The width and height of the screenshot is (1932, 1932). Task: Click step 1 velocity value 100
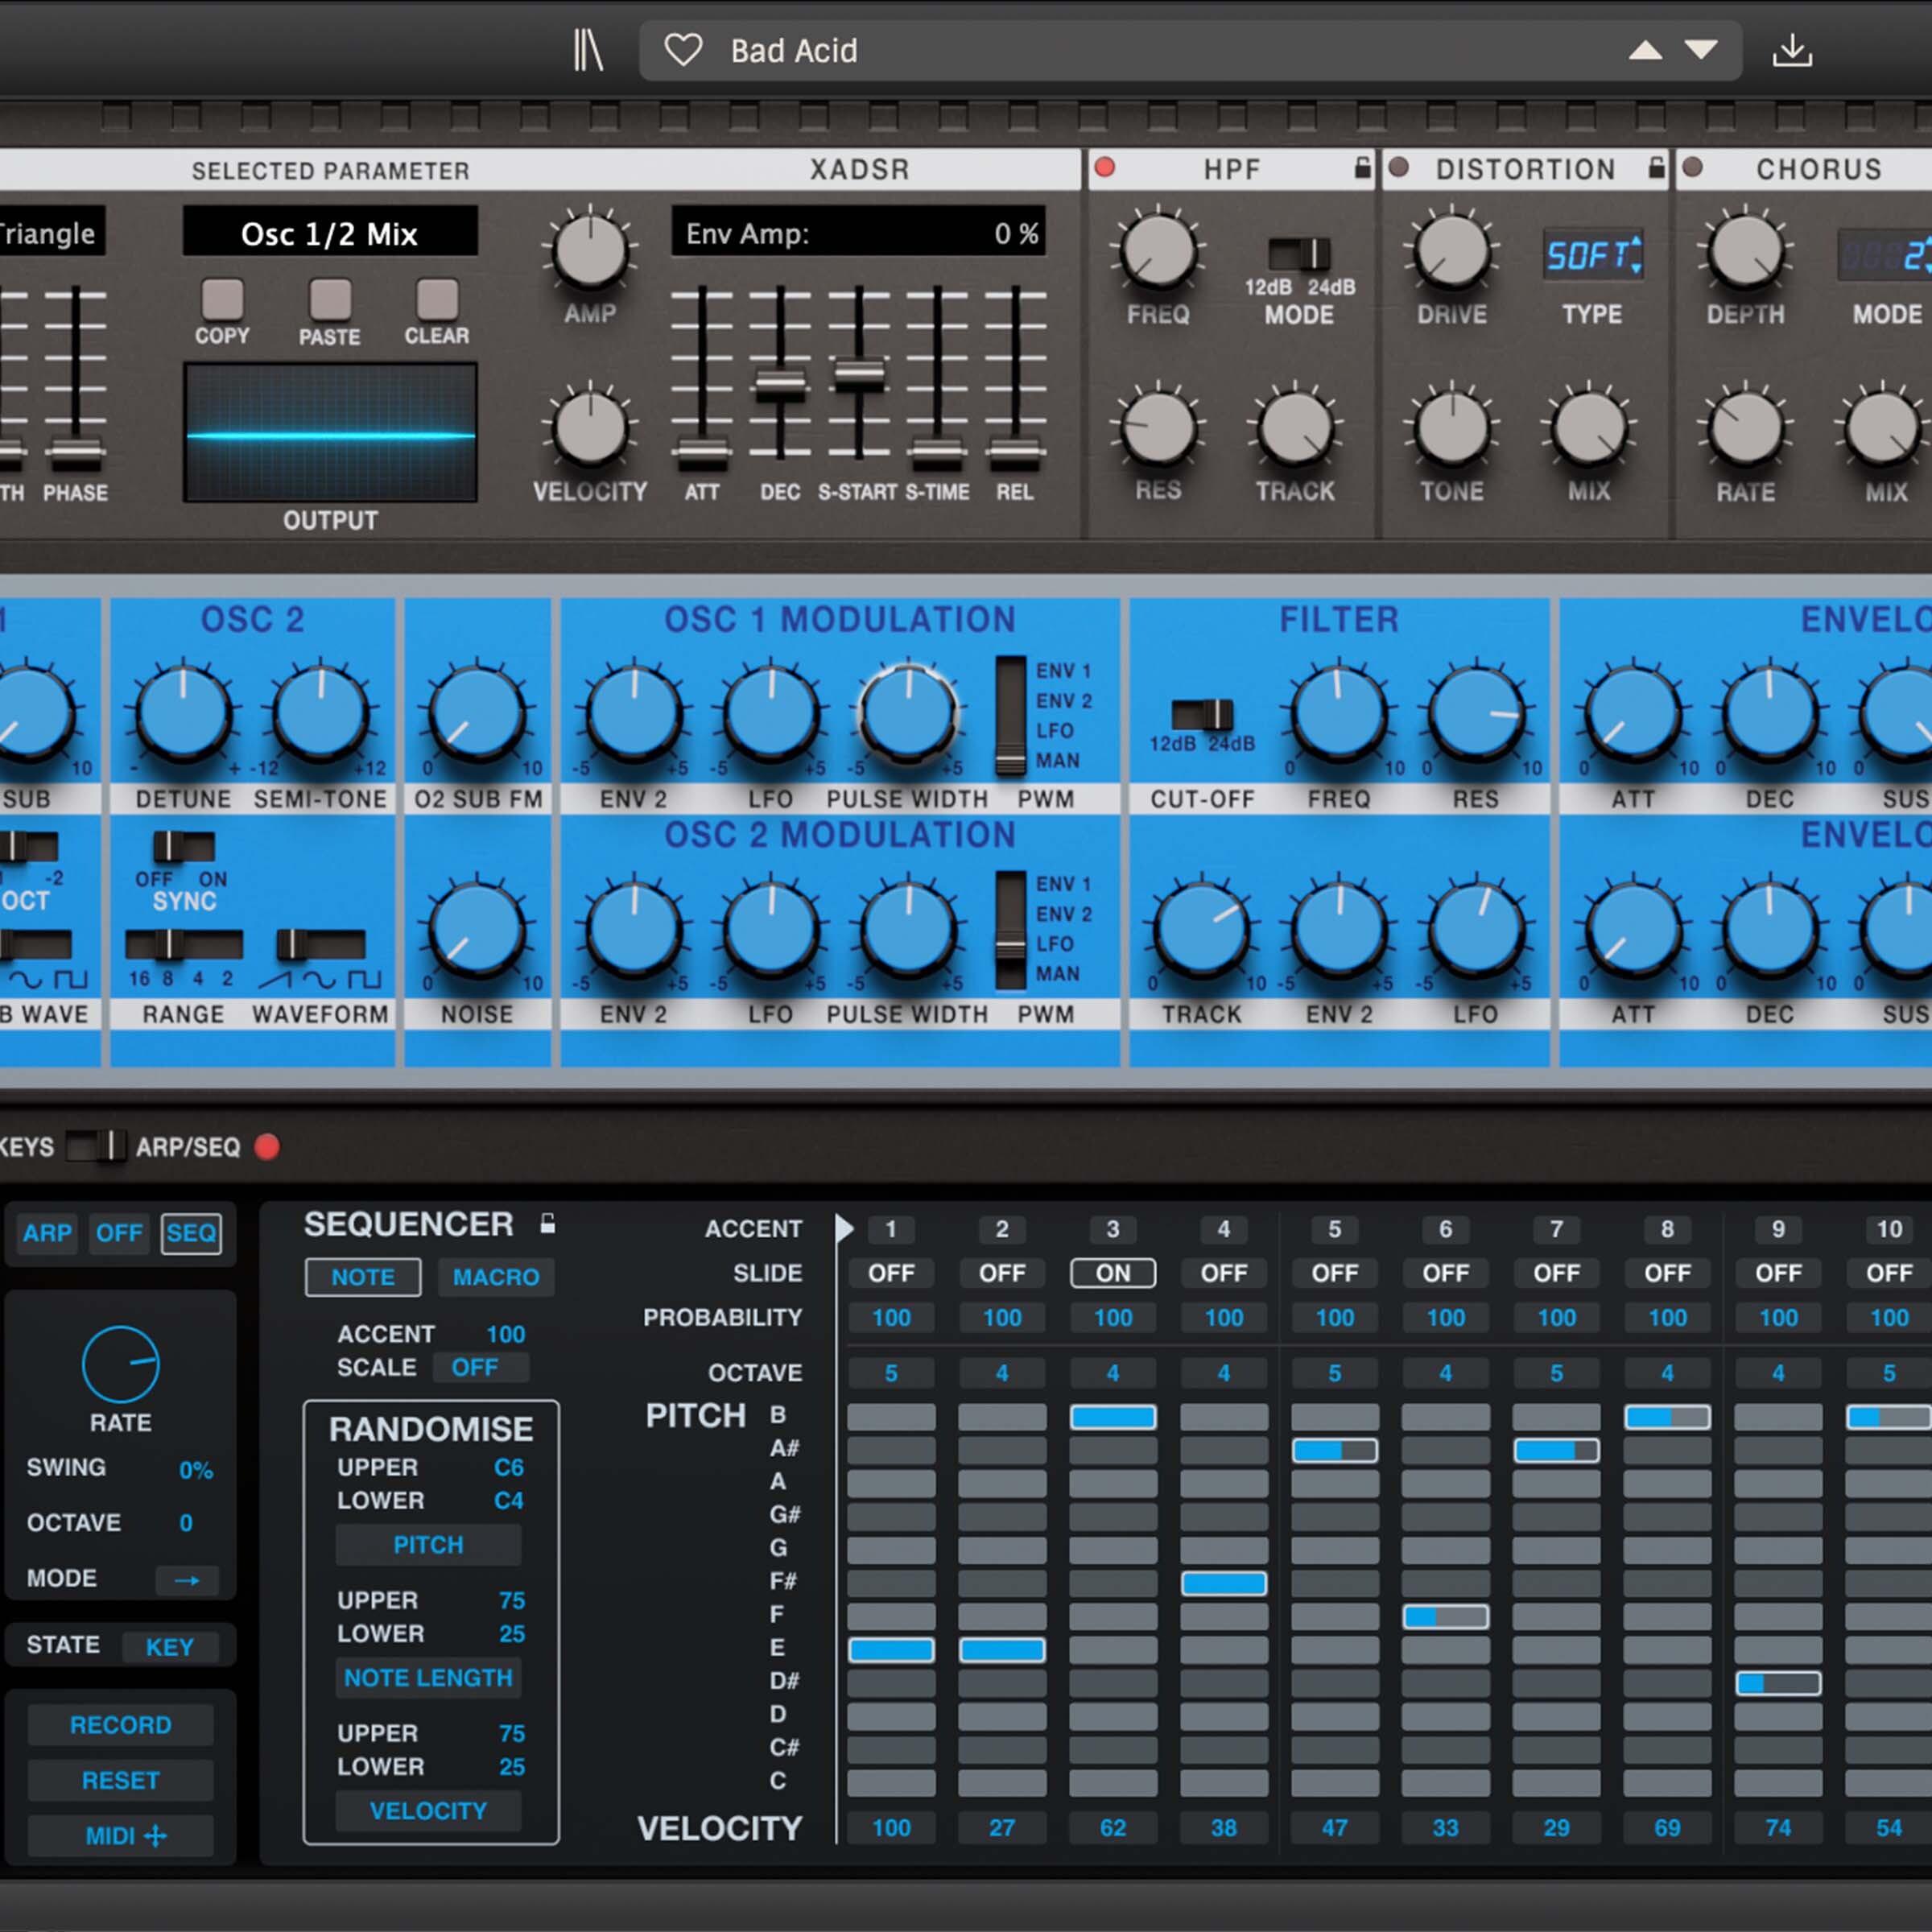890,1828
